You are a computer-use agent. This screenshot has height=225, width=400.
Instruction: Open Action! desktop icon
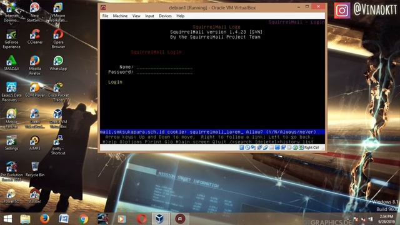tap(35, 196)
